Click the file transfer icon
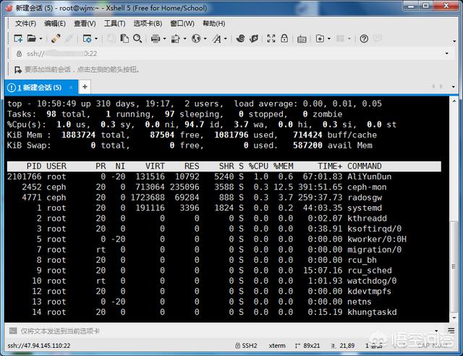Screen dimensions: 463x356 pos(175,38)
